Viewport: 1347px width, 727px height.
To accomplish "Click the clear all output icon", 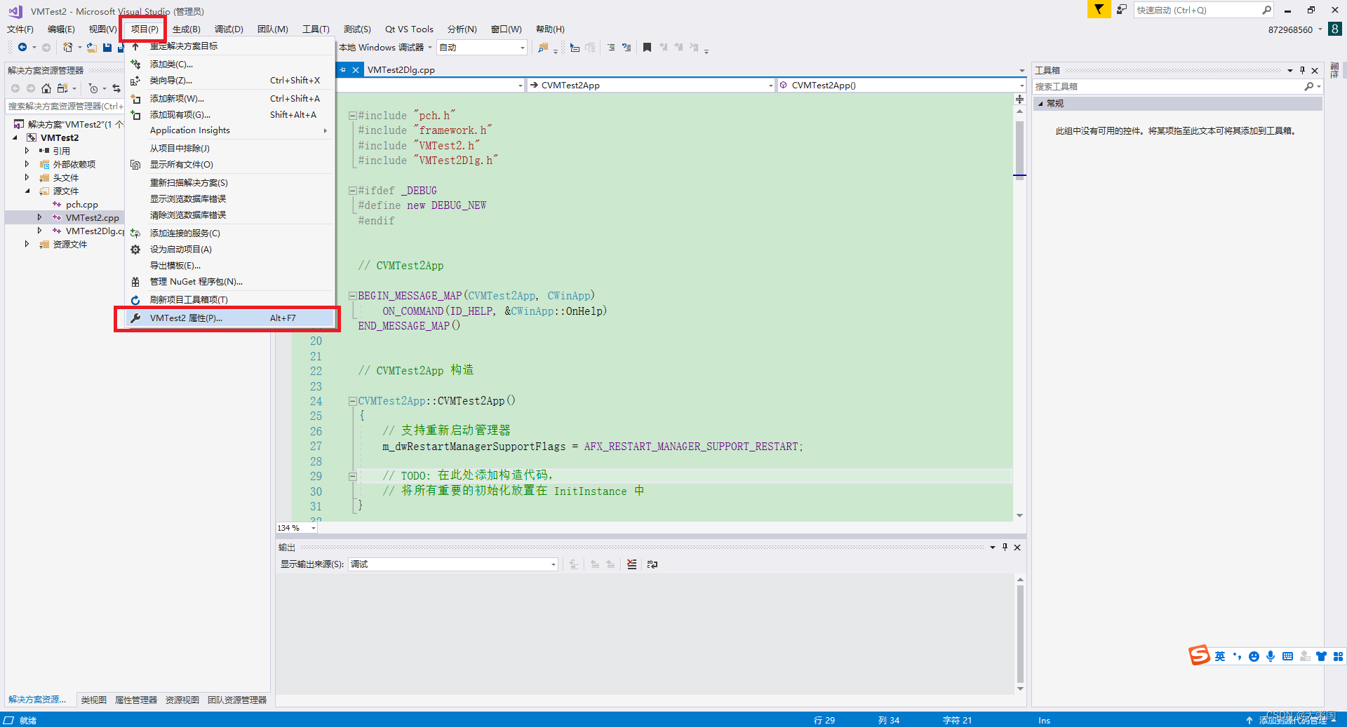I will coord(632,564).
